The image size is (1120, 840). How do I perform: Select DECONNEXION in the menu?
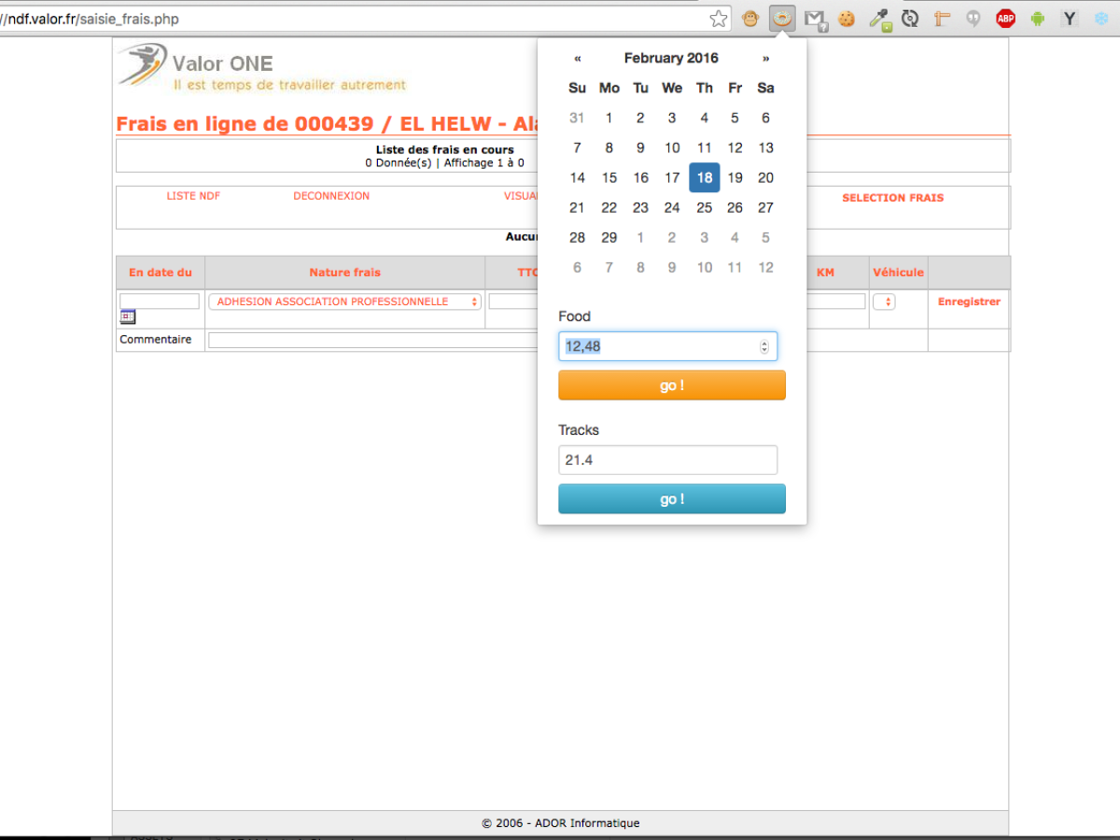coord(331,196)
